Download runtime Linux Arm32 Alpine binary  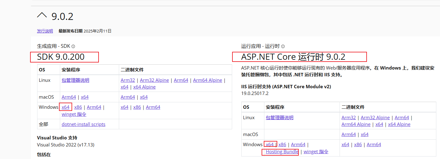pyautogui.click(x=375, y=117)
